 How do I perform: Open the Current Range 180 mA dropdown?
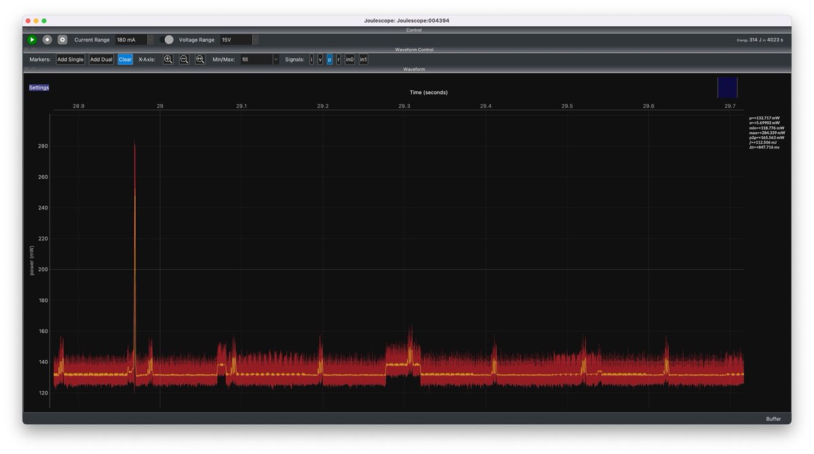[x=134, y=40]
